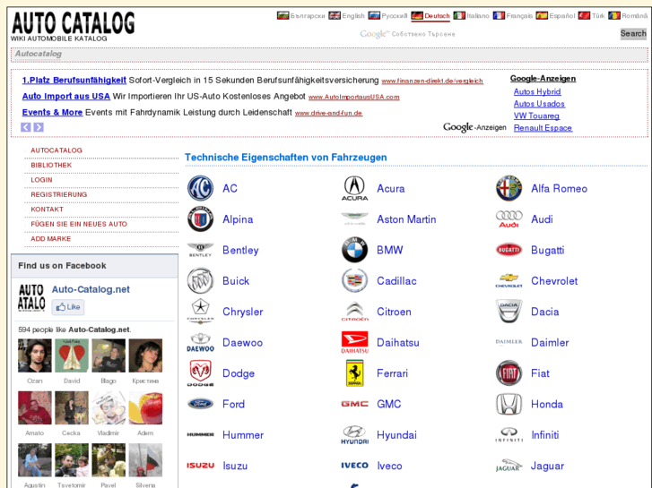Open the Aston Martin wings logo

point(354,218)
